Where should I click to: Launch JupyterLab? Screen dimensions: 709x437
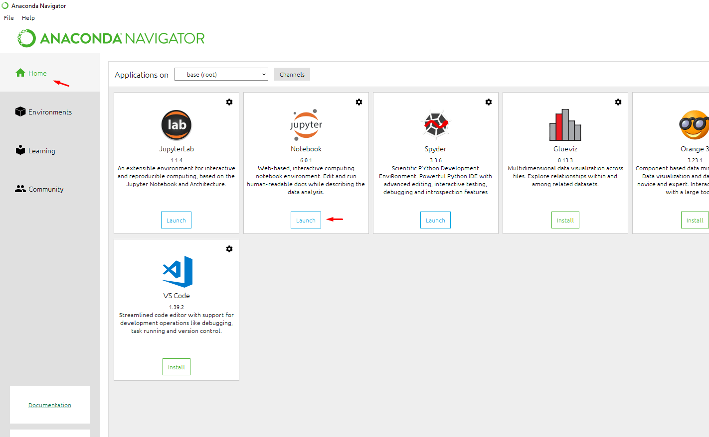tap(176, 220)
